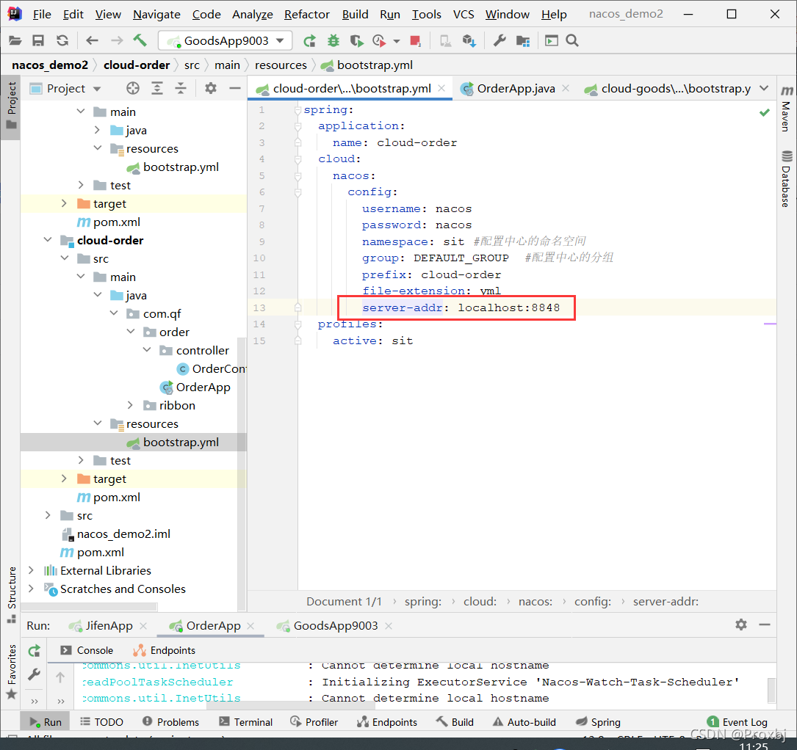The image size is (797, 750).
Task: Open the Project view dropdown
Action: [66, 89]
